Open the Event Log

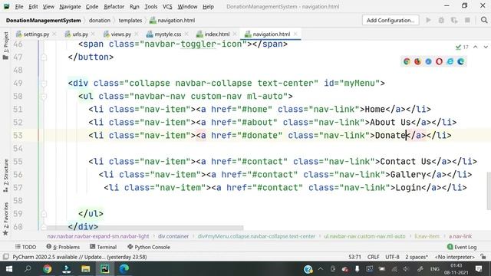pos(462,247)
